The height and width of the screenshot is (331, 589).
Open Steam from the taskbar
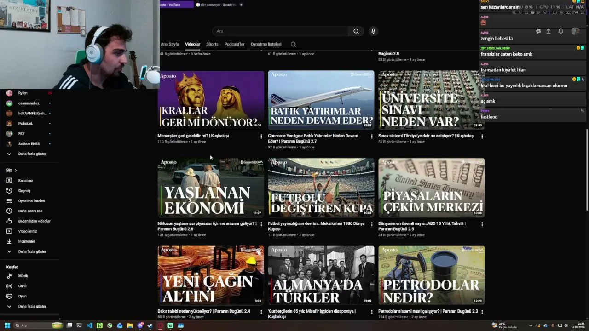150,325
